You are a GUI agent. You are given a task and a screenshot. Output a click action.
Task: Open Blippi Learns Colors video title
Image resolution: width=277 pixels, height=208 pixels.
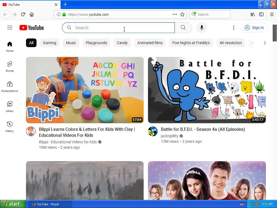pos(87,132)
